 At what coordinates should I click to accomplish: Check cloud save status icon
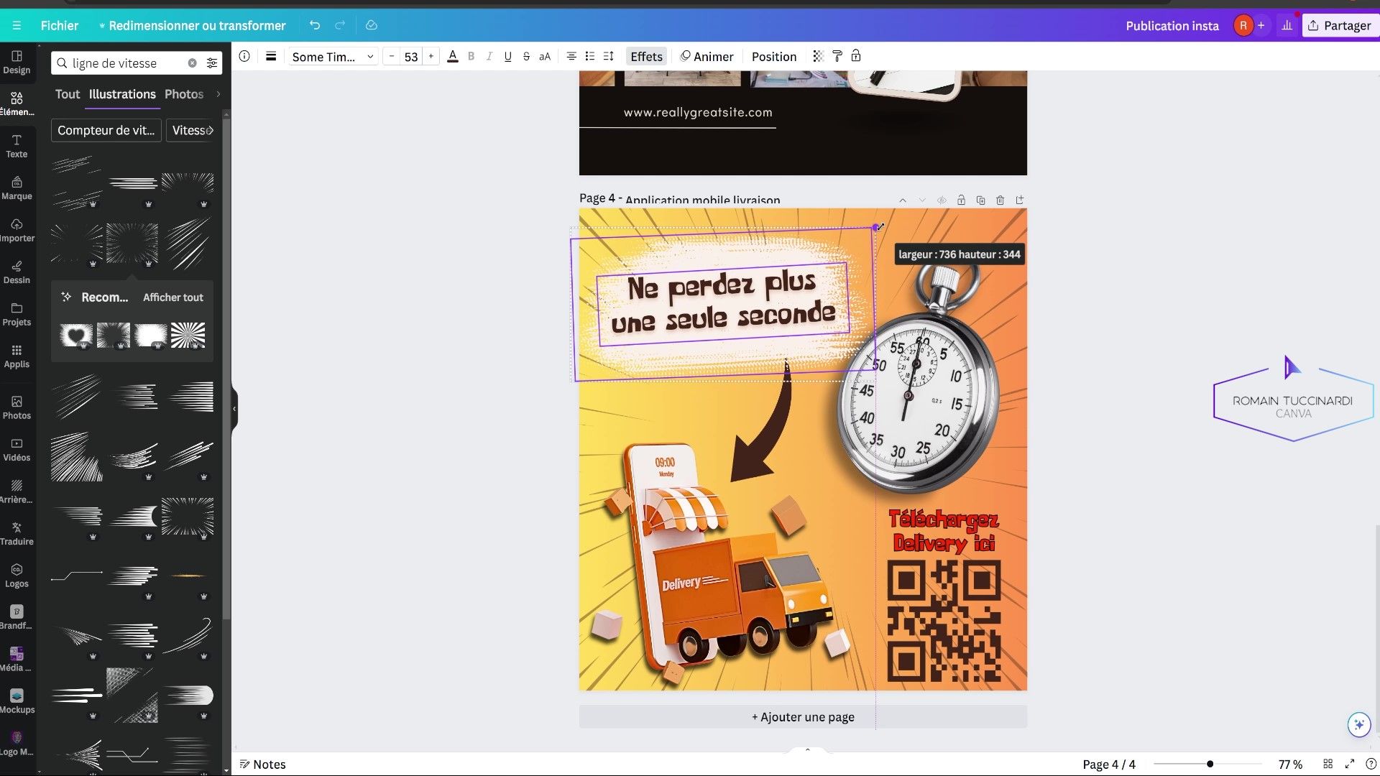[372, 26]
